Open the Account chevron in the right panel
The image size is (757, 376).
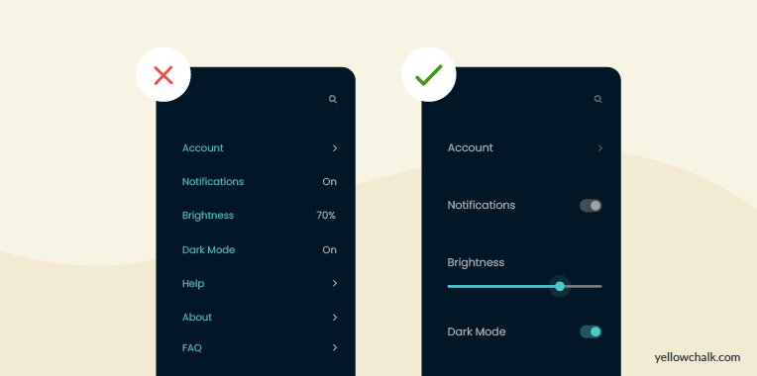pyautogui.click(x=600, y=148)
